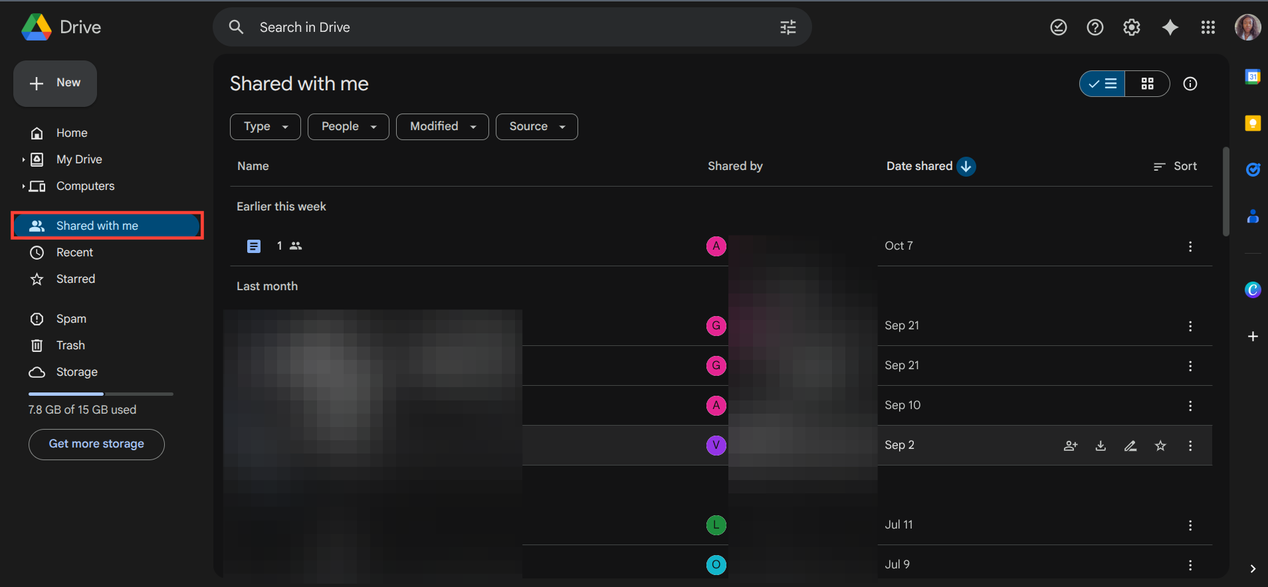Download the Sep 2 file
This screenshot has width=1268, height=587.
[x=1101, y=446]
